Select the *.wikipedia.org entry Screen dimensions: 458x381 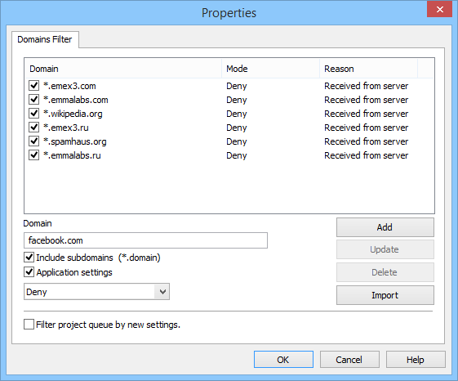73,114
